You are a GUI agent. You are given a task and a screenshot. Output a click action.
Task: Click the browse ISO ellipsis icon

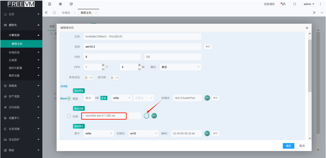point(146,116)
